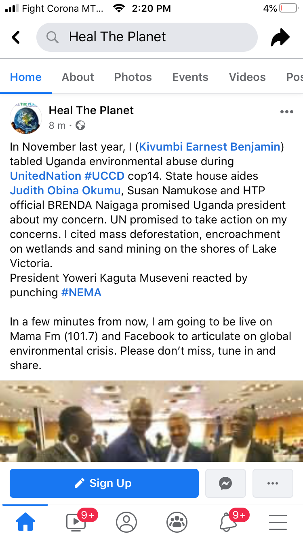Screen dimensions: 303x540
Task: Open the Watch video tab icon
Action: pyautogui.click(x=77, y=522)
